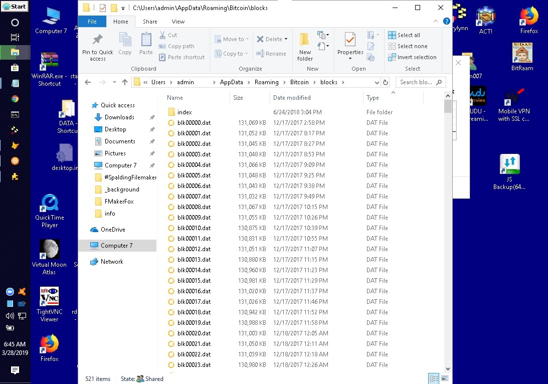548x384 pixels.
Task: Sort by Date modified column header
Action: (x=316, y=98)
